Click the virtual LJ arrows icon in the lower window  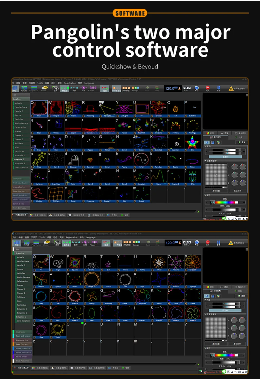(187, 242)
